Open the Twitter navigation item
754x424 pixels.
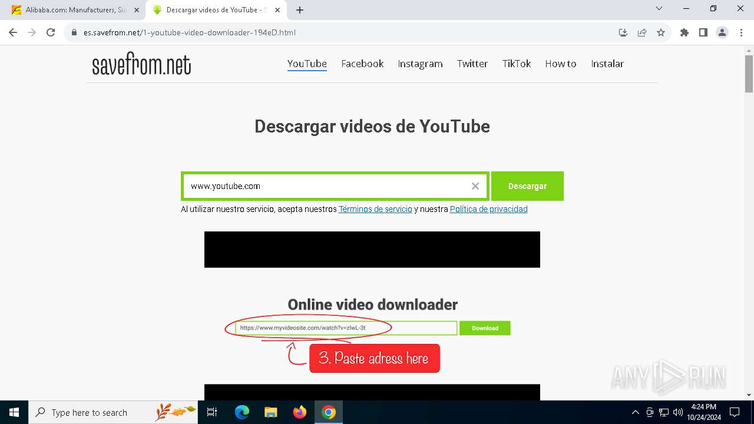(472, 64)
